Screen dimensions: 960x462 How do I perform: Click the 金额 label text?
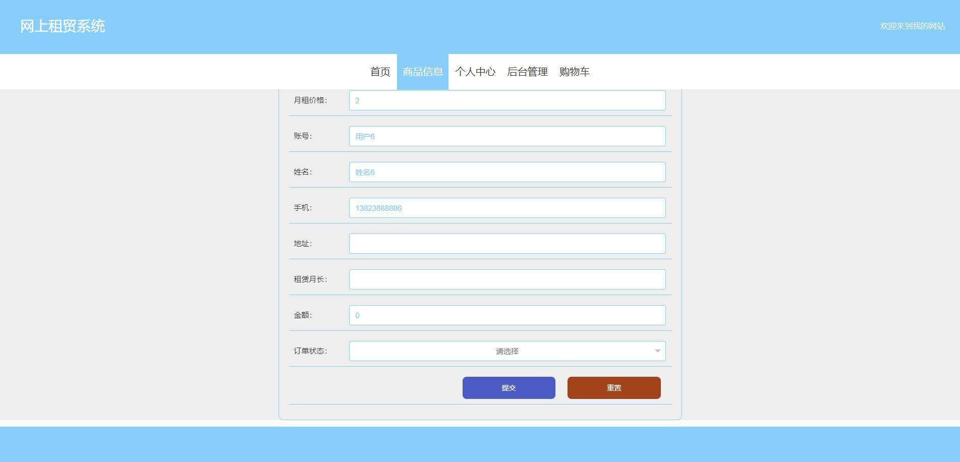(x=303, y=315)
